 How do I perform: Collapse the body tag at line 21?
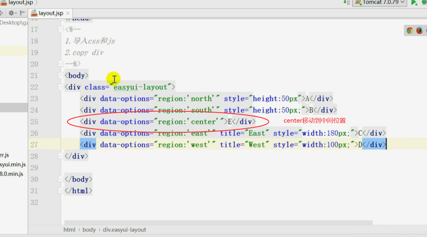61,76
